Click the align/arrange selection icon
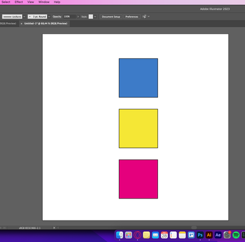 point(145,17)
